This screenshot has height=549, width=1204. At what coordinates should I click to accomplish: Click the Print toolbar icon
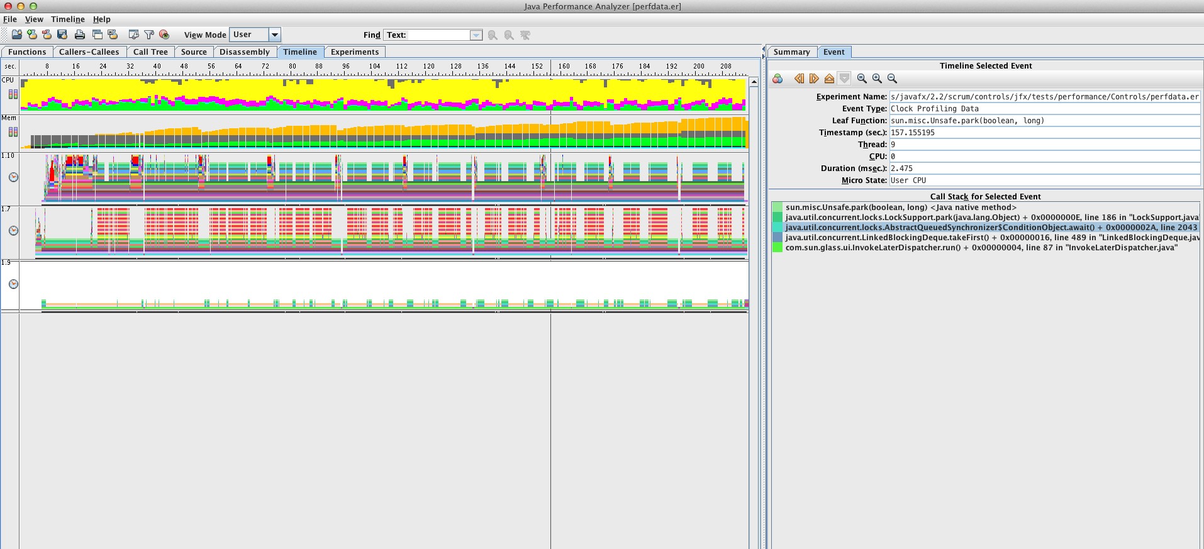80,35
